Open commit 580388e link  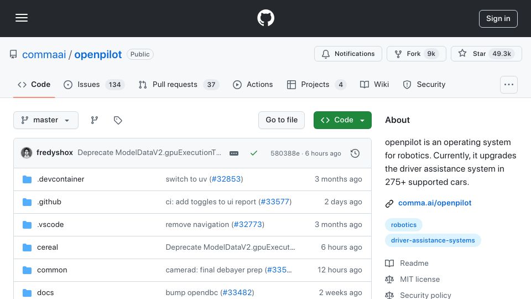click(x=285, y=153)
